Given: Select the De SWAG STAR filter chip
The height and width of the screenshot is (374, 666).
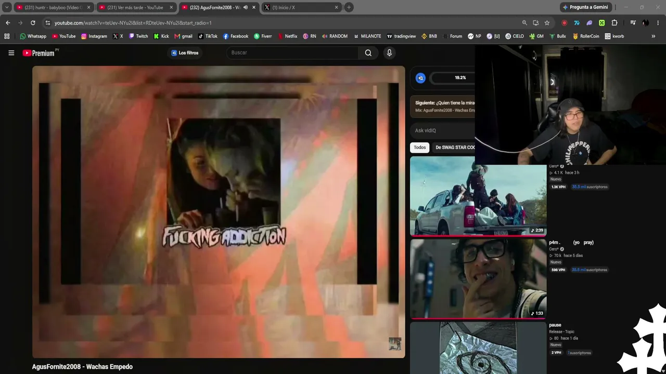Looking at the screenshot, I should 455,148.
